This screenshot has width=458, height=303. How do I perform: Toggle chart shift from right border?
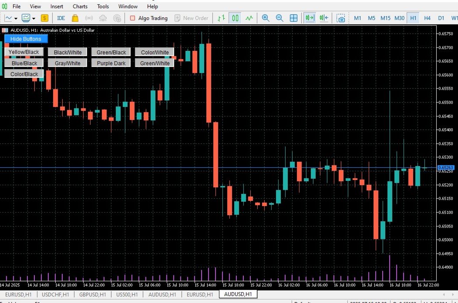pyautogui.click(x=324, y=18)
